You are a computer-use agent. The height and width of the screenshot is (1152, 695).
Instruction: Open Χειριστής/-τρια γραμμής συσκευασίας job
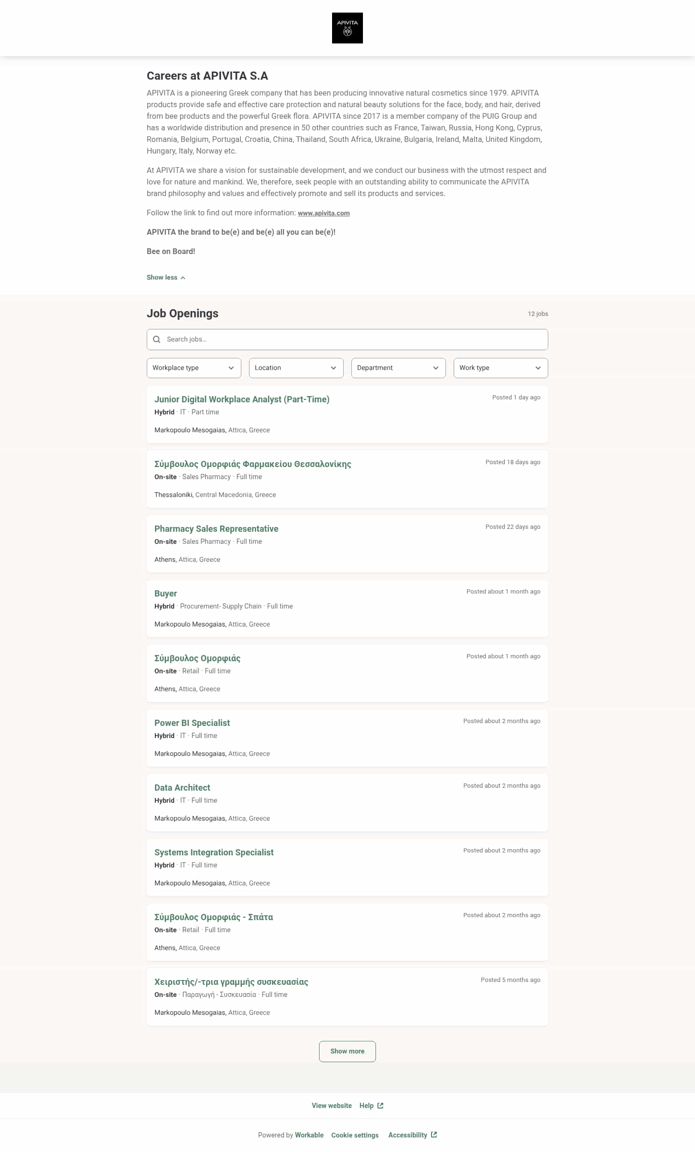(x=231, y=982)
